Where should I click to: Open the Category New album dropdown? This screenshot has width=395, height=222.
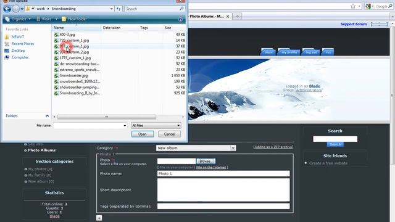(196, 148)
